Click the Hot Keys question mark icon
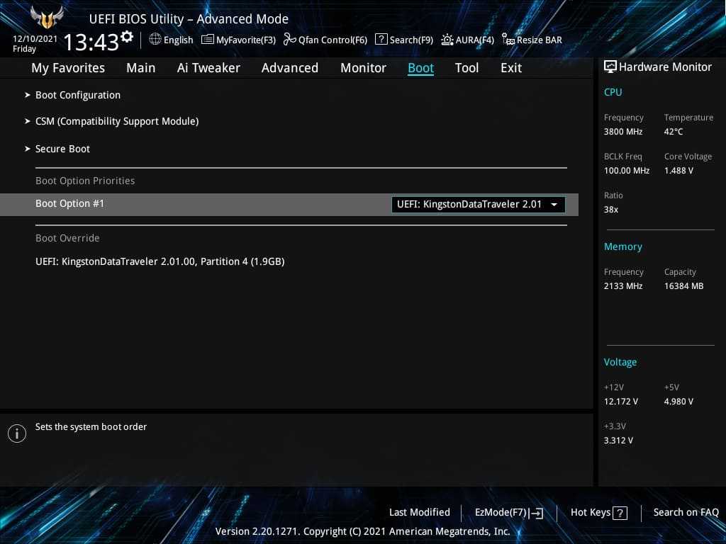 (620, 514)
